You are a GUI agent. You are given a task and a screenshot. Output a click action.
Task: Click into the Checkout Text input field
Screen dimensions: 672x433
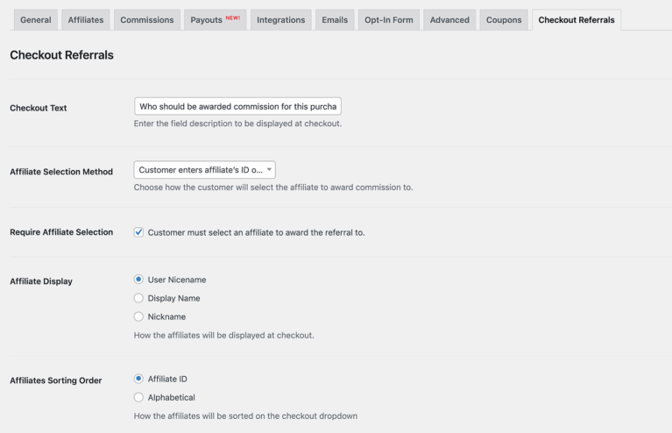click(237, 107)
